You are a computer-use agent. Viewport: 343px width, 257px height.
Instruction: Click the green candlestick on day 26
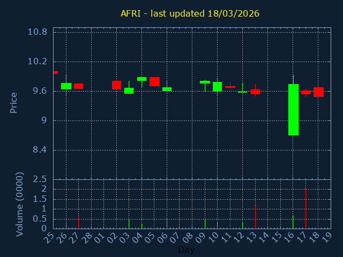point(66,86)
